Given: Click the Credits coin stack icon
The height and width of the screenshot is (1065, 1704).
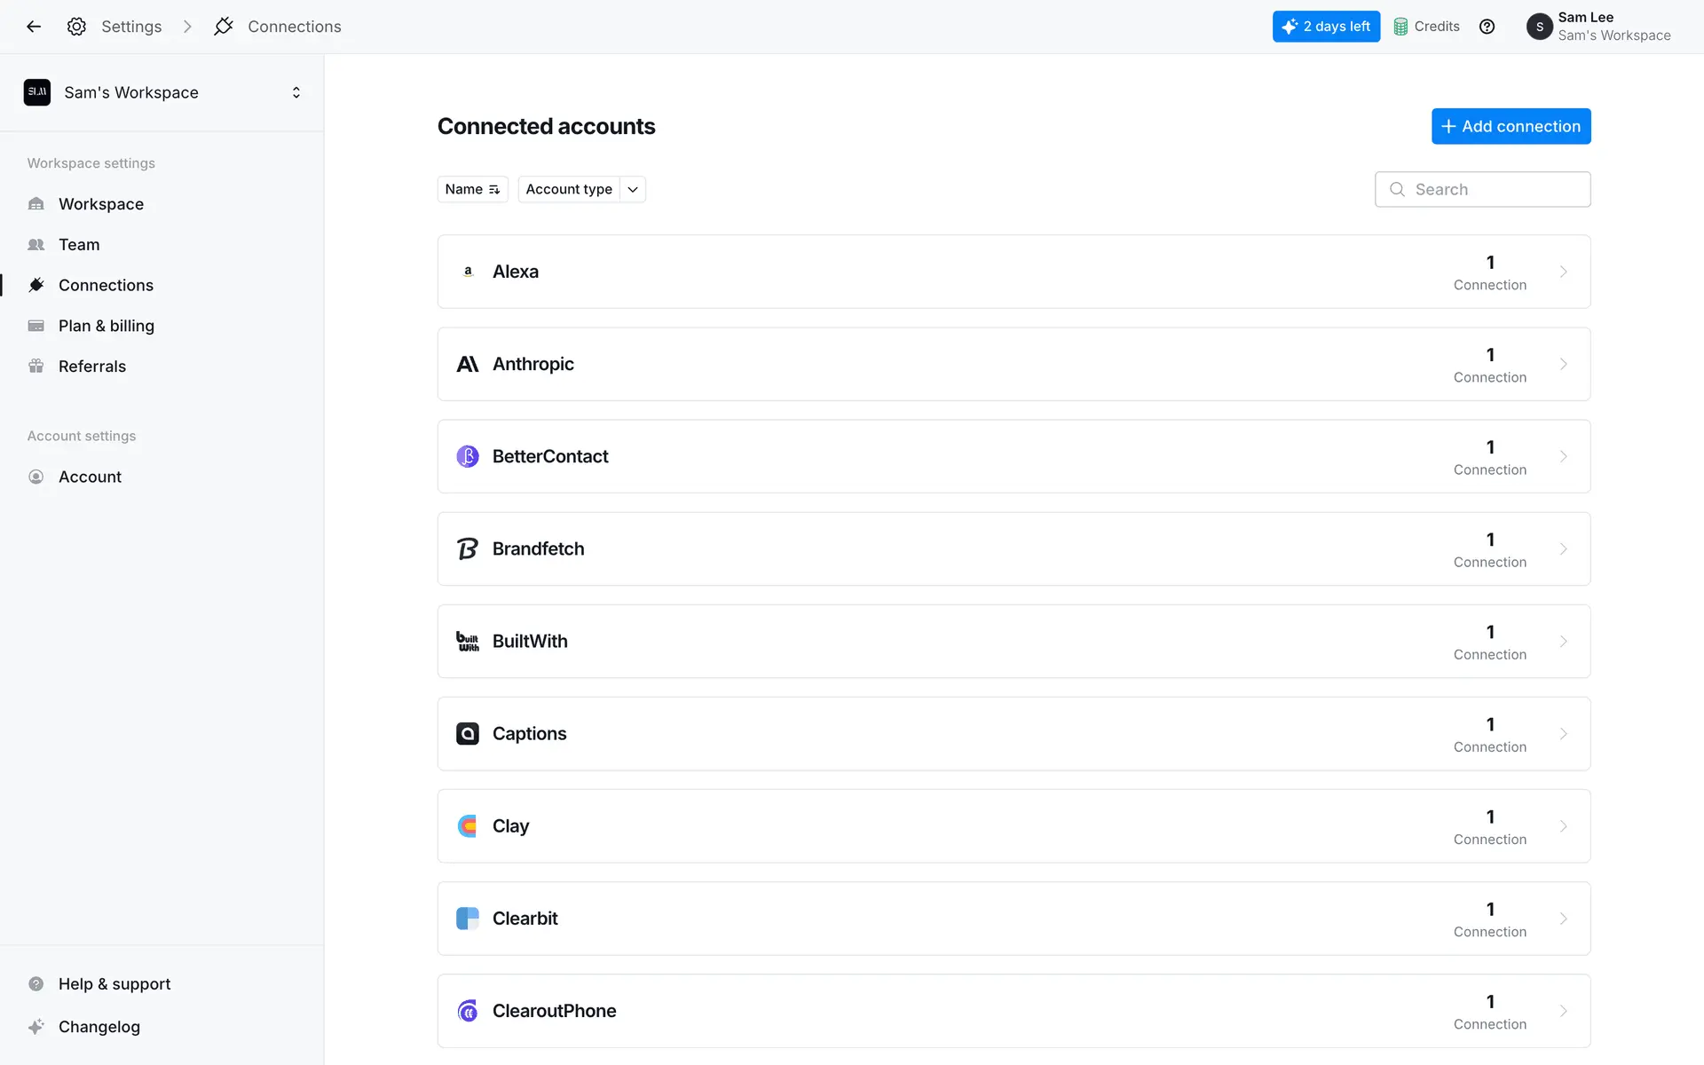Looking at the screenshot, I should click(1400, 27).
